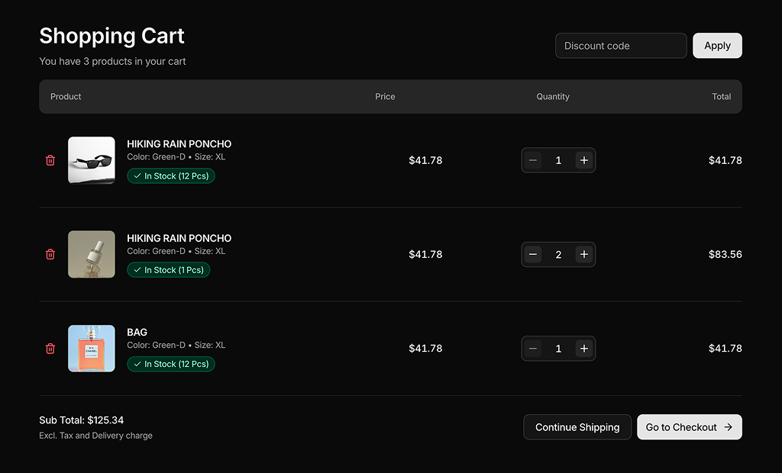Reduce quantity of the 2-quantity poncho
This screenshot has height=473, width=782.
pyautogui.click(x=533, y=254)
